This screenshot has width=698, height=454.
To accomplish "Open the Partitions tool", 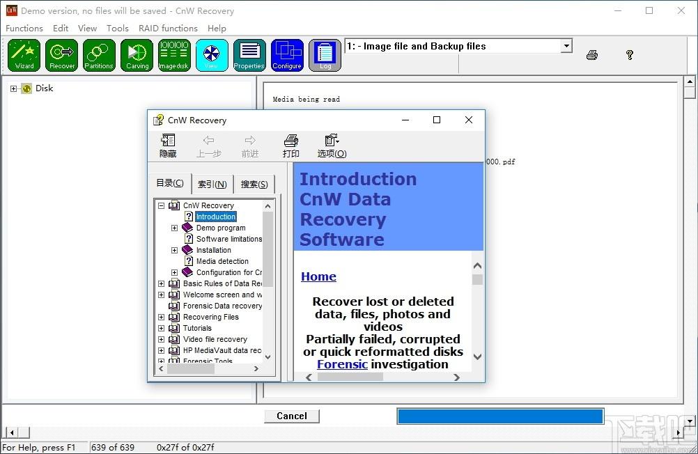I will tap(99, 55).
